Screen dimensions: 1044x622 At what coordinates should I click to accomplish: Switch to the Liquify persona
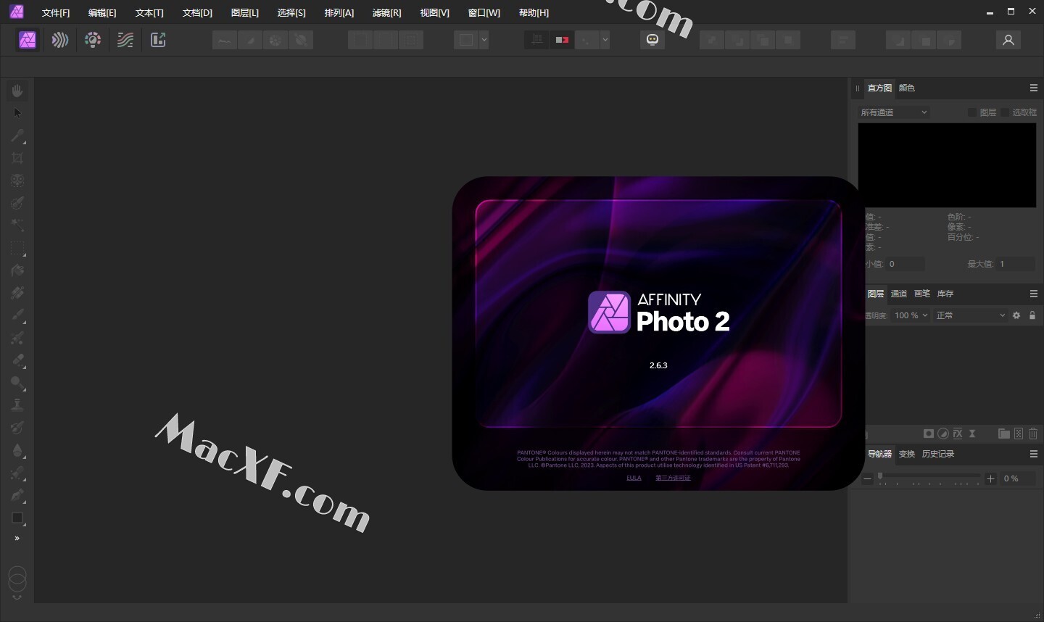60,40
